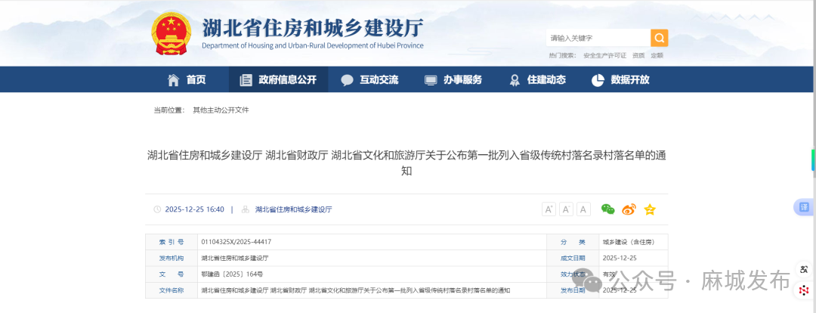
Task: Click the translate language floating icon
Action: pos(805,270)
